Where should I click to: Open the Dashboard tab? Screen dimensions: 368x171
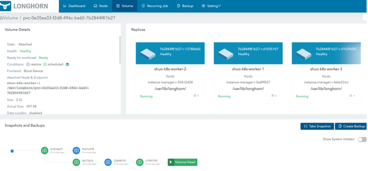pyautogui.click(x=74, y=6)
